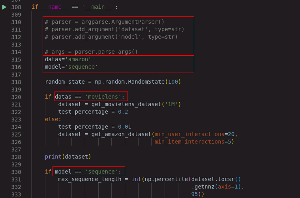Click the 0.2 test_percentage value
This screenshot has width=300, height=198.
[x=123, y=112]
